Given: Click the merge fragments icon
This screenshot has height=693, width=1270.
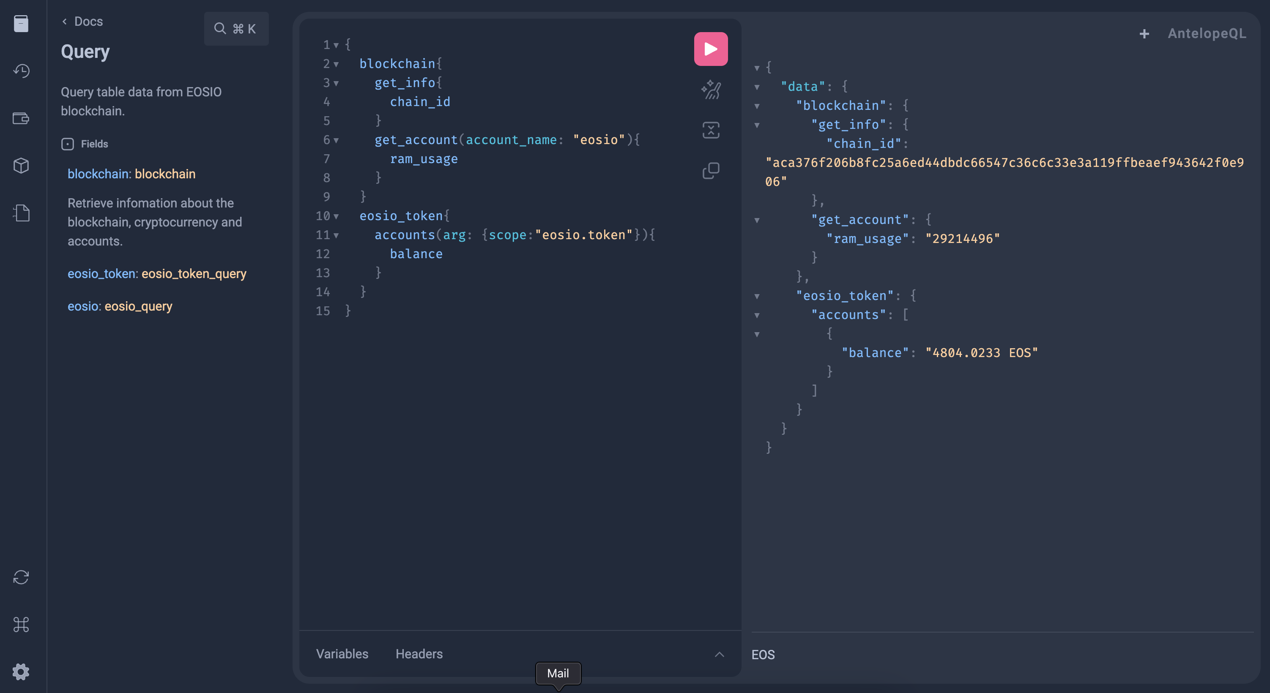Looking at the screenshot, I should (x=710, y=130).
